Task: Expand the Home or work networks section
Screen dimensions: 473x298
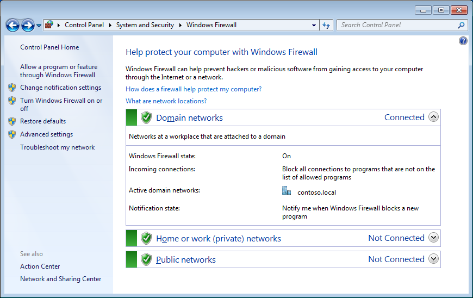Action: (433, 238)
